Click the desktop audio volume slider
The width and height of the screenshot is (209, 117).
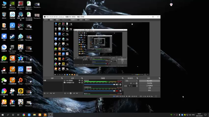coord(100,84)
